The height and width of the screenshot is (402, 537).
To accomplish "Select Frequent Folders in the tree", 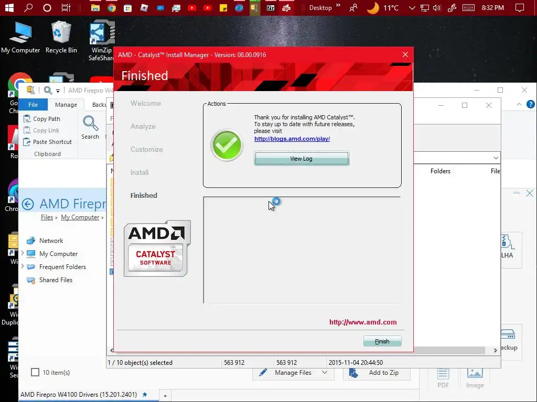I will (x=62, y=266).
